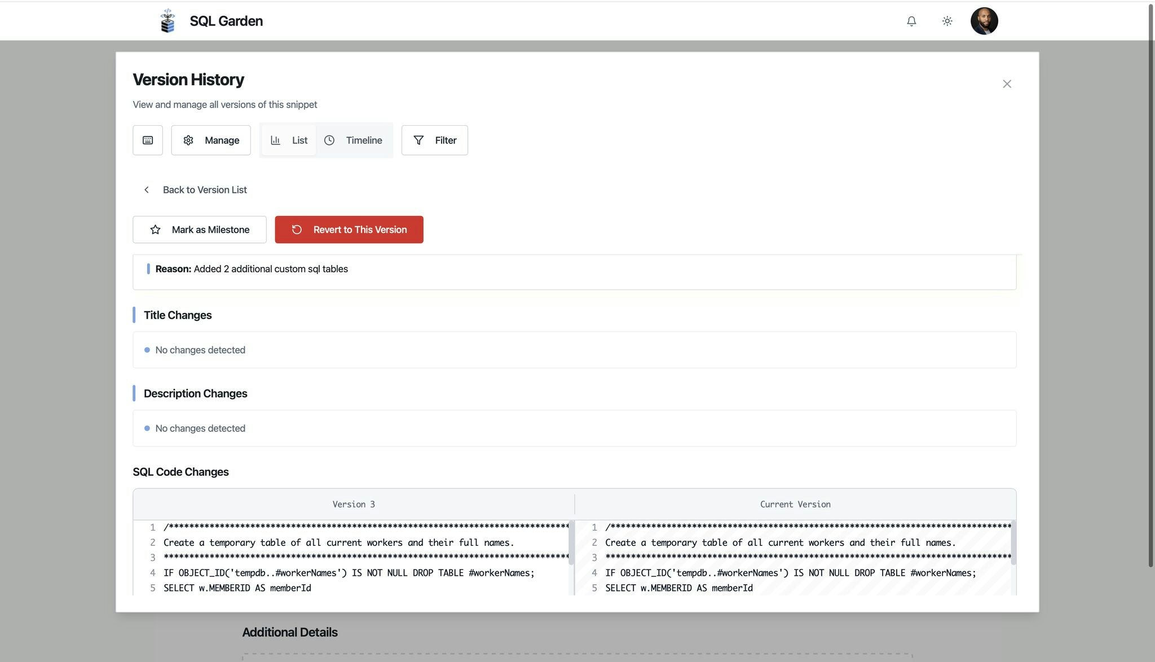Go Back to Version List
The height and width of the screenshot is (662, 1155).
[x=205, y=190]
